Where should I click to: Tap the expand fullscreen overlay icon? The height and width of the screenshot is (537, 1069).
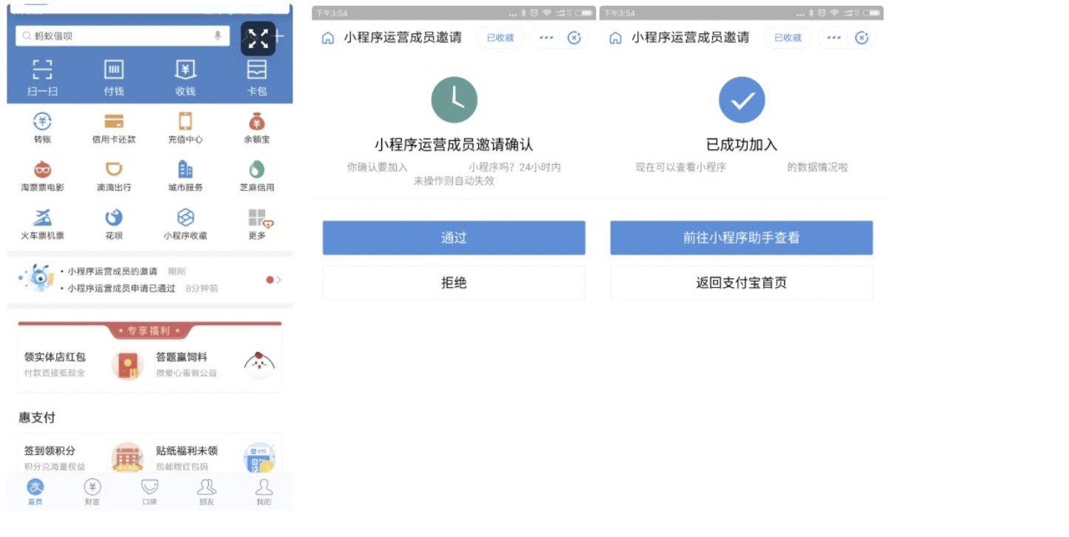(258, 39)
